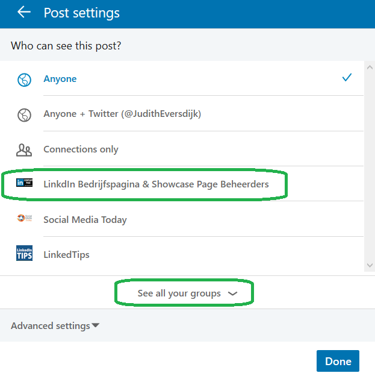375x376 pixels.
Task: Click the 'Who can see this post?' heading
Action: tap(66, 46)
